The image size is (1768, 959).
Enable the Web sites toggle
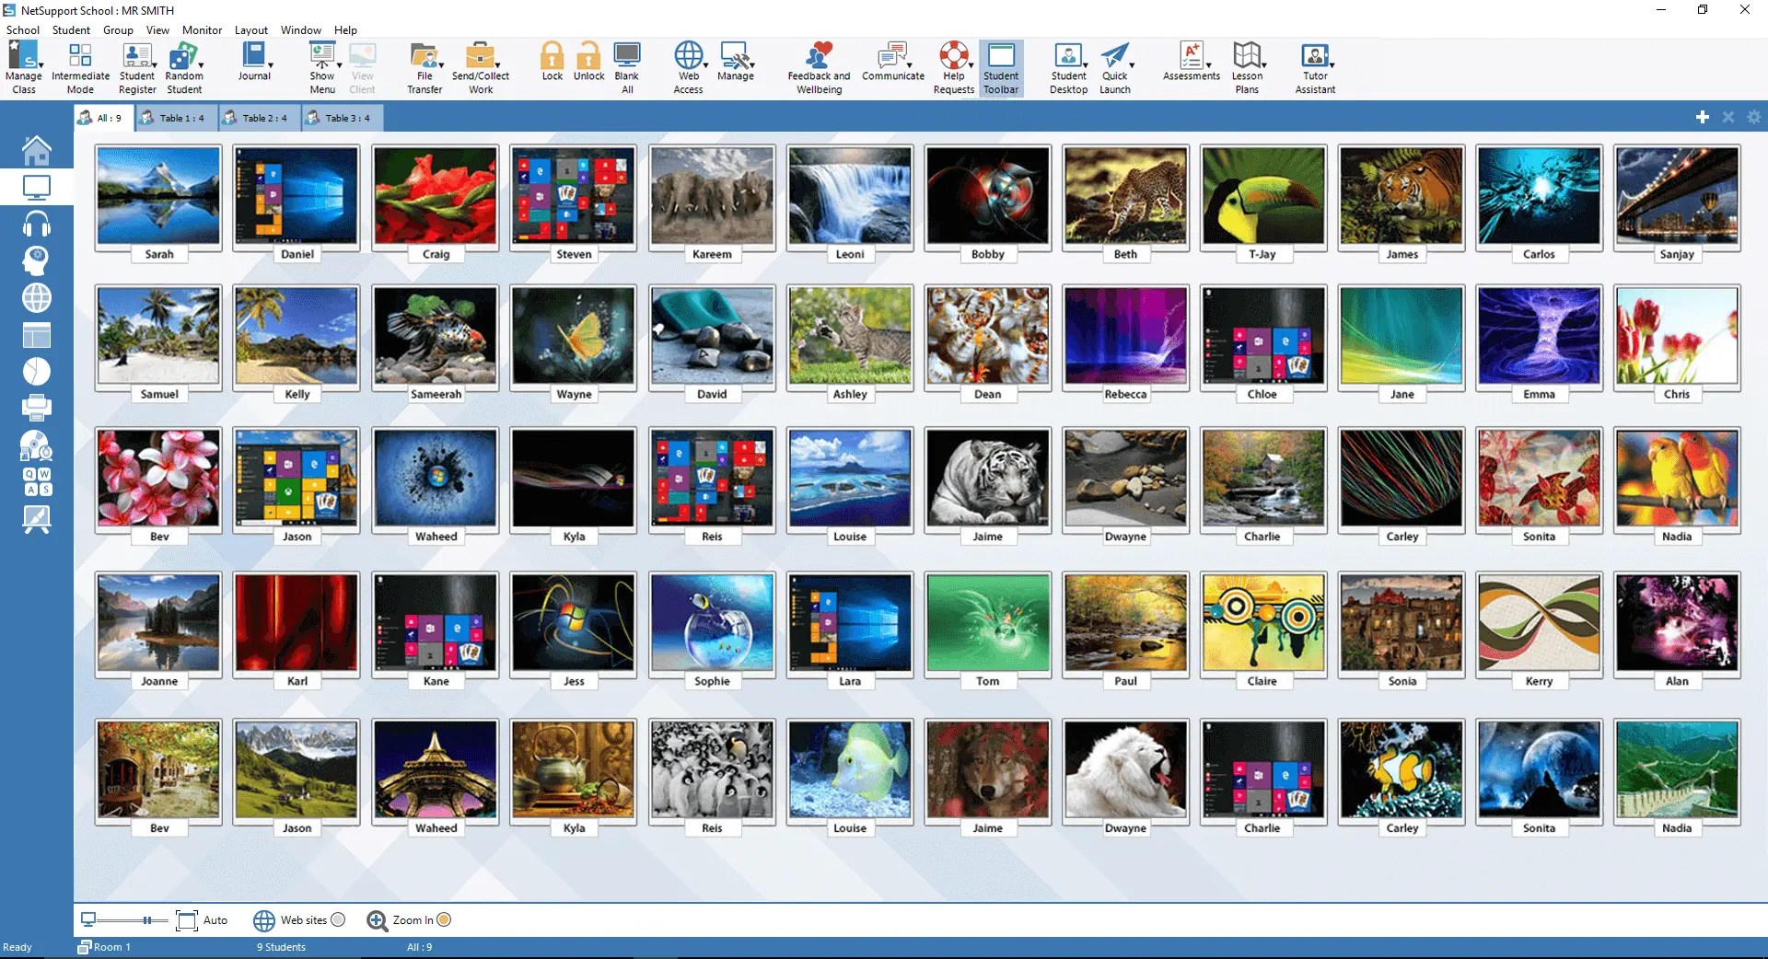pos(338,919)
